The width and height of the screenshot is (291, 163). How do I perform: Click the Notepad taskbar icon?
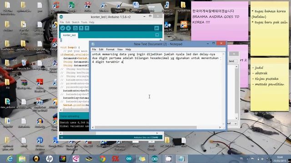click(181, 159)
